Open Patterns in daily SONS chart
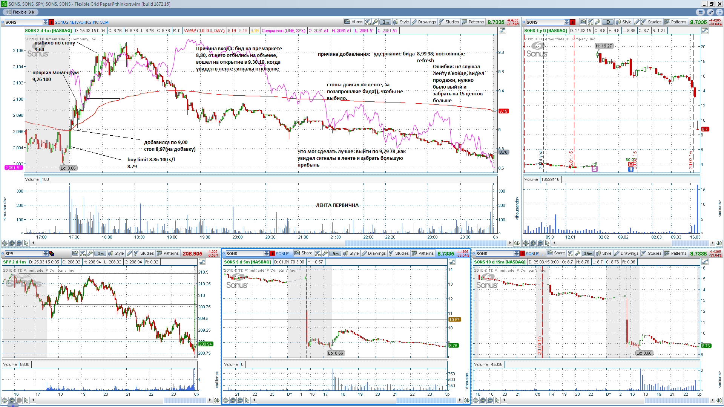Image resolution: width=724 pixels, height=407 pixels. tap(675, 22)
